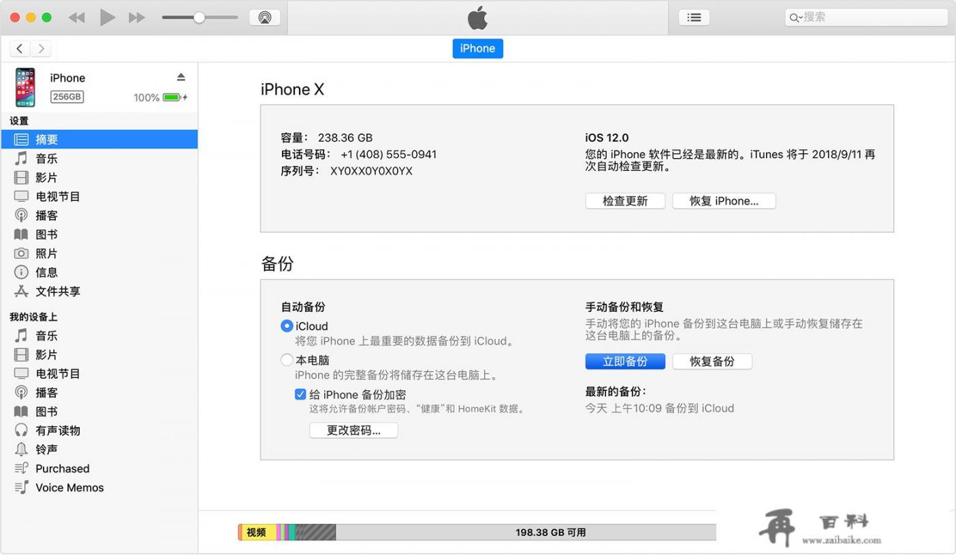Select the iCloud backup radio button
Image resolution: width=956 pixels, height=555 pixels.
pyautogui.click(x=287, y=326)
